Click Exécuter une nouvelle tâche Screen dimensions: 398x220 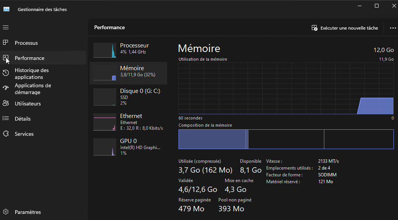(345, 28)
